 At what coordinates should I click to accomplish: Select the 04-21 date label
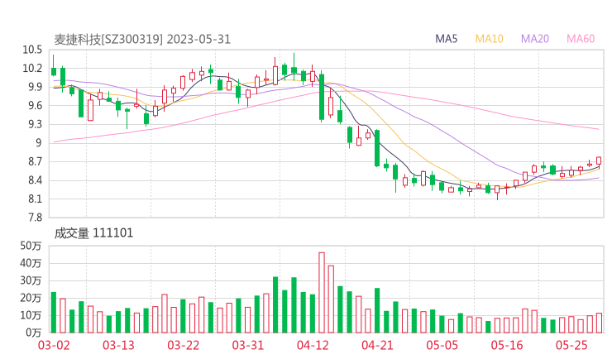click(x=377, y=345)
